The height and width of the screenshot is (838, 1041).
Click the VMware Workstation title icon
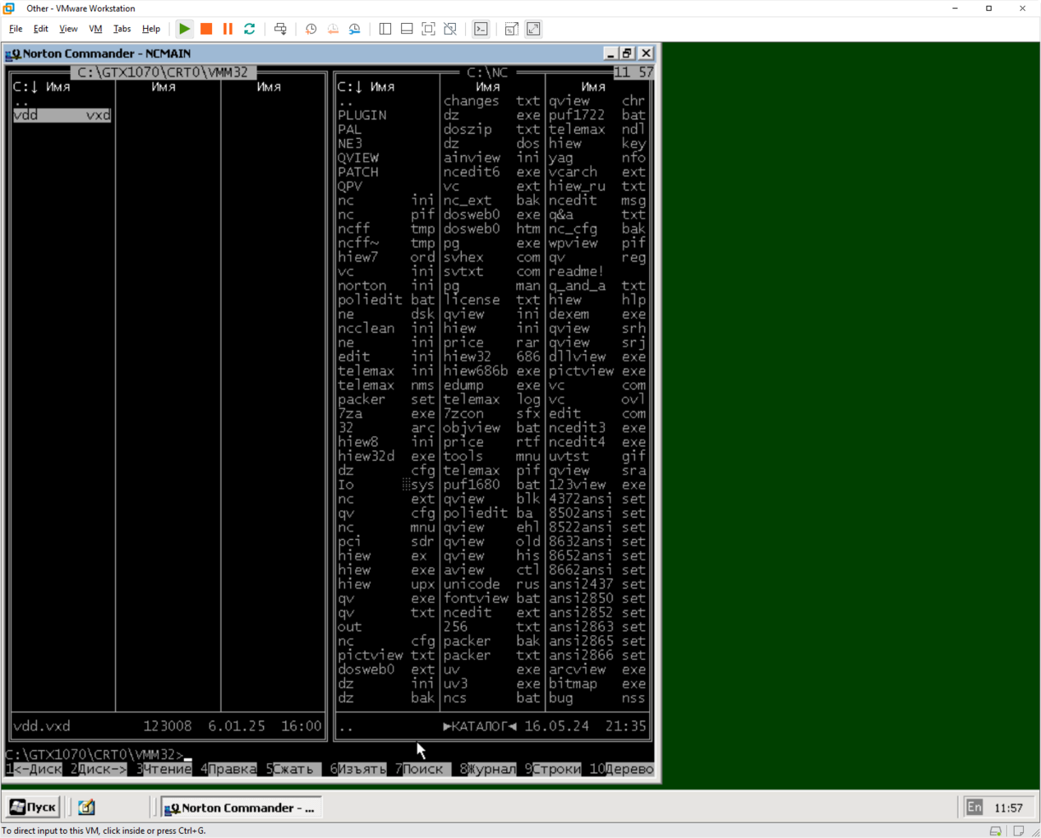coord(9,8)
